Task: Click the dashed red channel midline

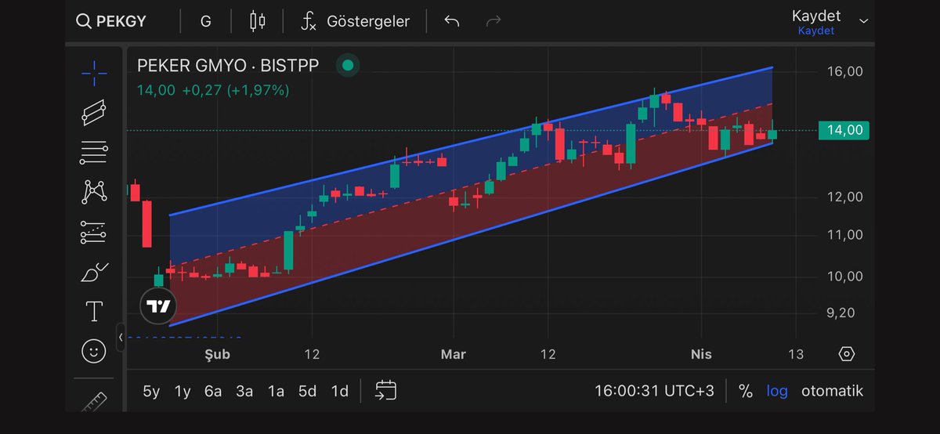Action: pyautogui.click(x=470, y=185)
